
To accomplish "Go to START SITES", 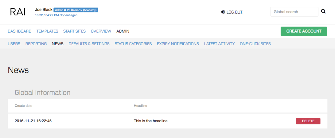I will [74, 31].
